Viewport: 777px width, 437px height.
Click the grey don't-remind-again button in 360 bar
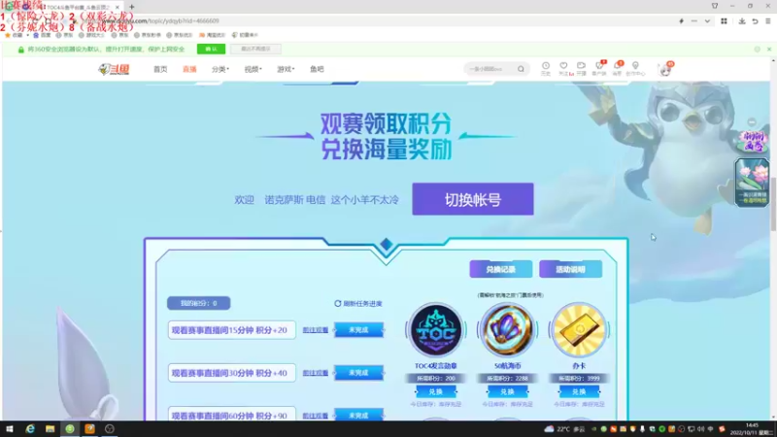[x=255, y=50]
